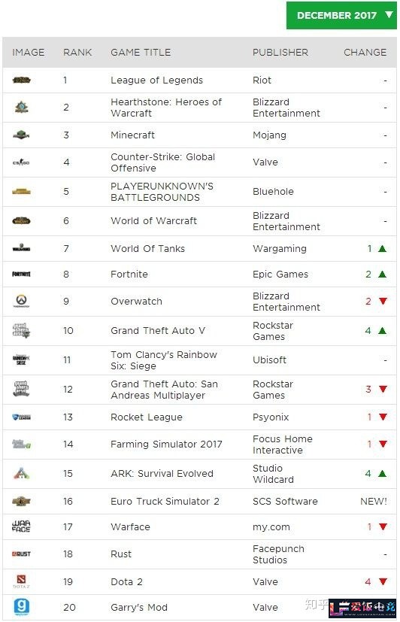Screen dimensions: 400x622
Task: Click the Euro Truck Simulator 2 title
Action: click(x=165, y=501)
